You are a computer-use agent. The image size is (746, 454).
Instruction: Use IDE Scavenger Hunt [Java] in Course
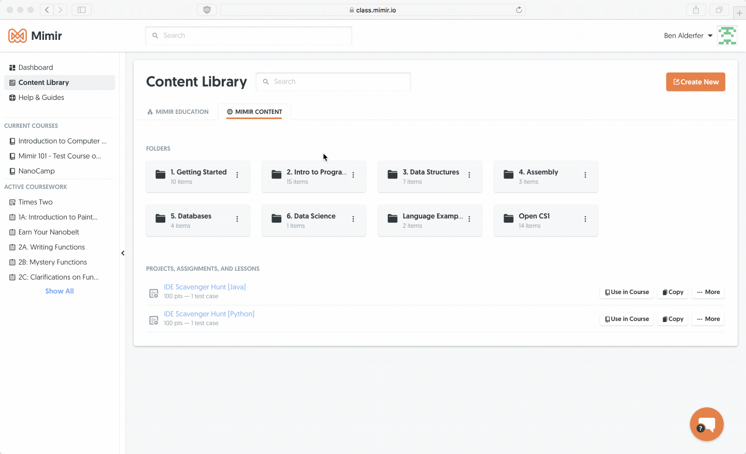[627, 292]
